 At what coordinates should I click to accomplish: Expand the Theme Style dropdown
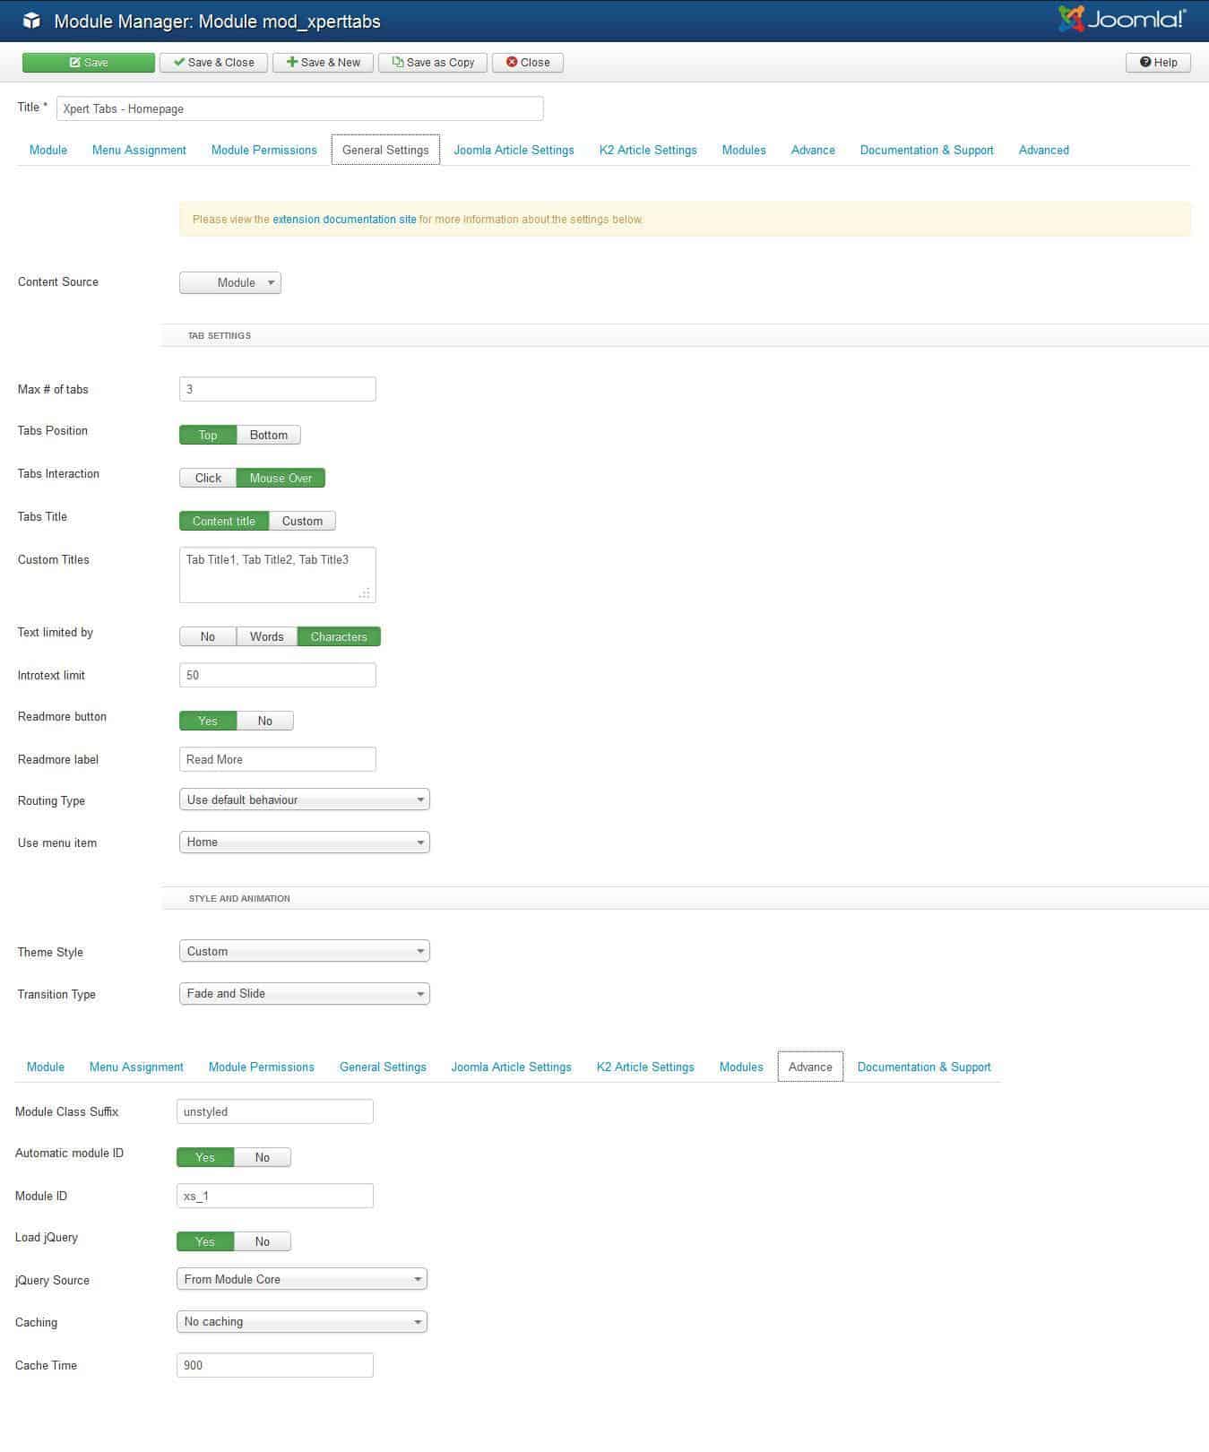304,952
